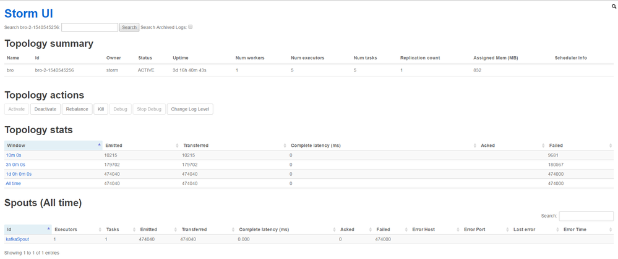This screenshot has width=618, height=259.
Task: Click Assigned Mem value 832
Action: [478, 70]
